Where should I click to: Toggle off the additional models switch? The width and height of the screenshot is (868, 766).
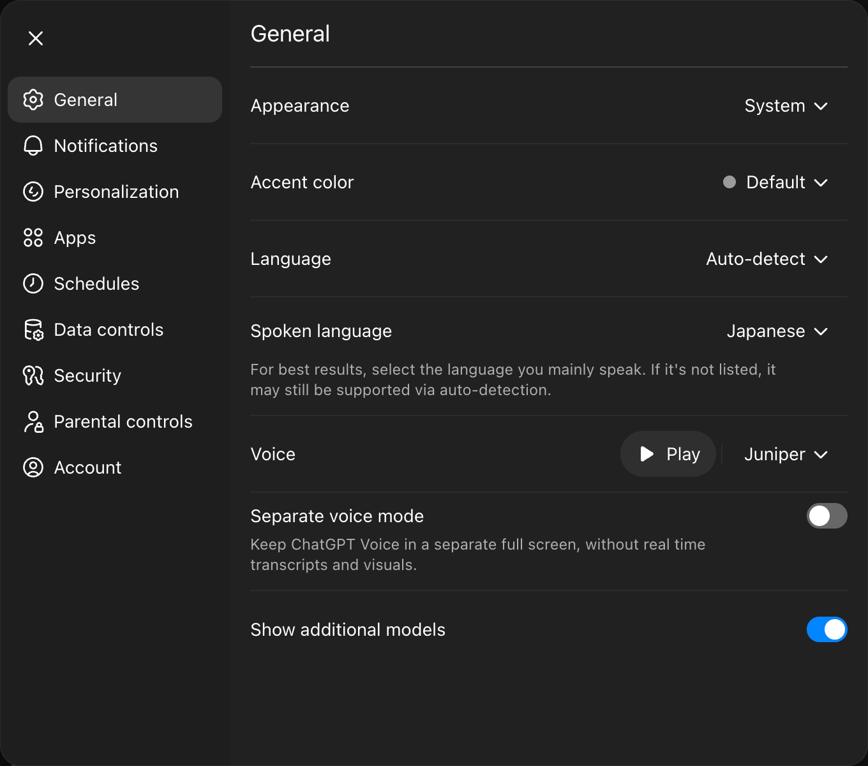(827, 629)
